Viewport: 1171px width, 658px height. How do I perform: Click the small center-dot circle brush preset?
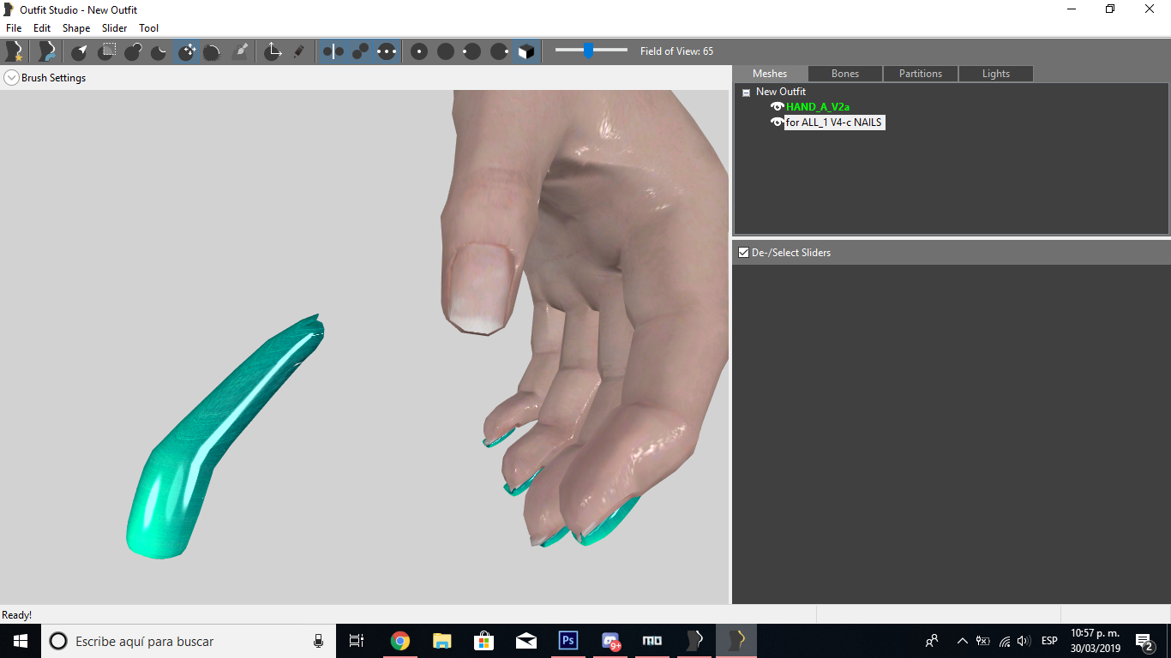point(418,51)
